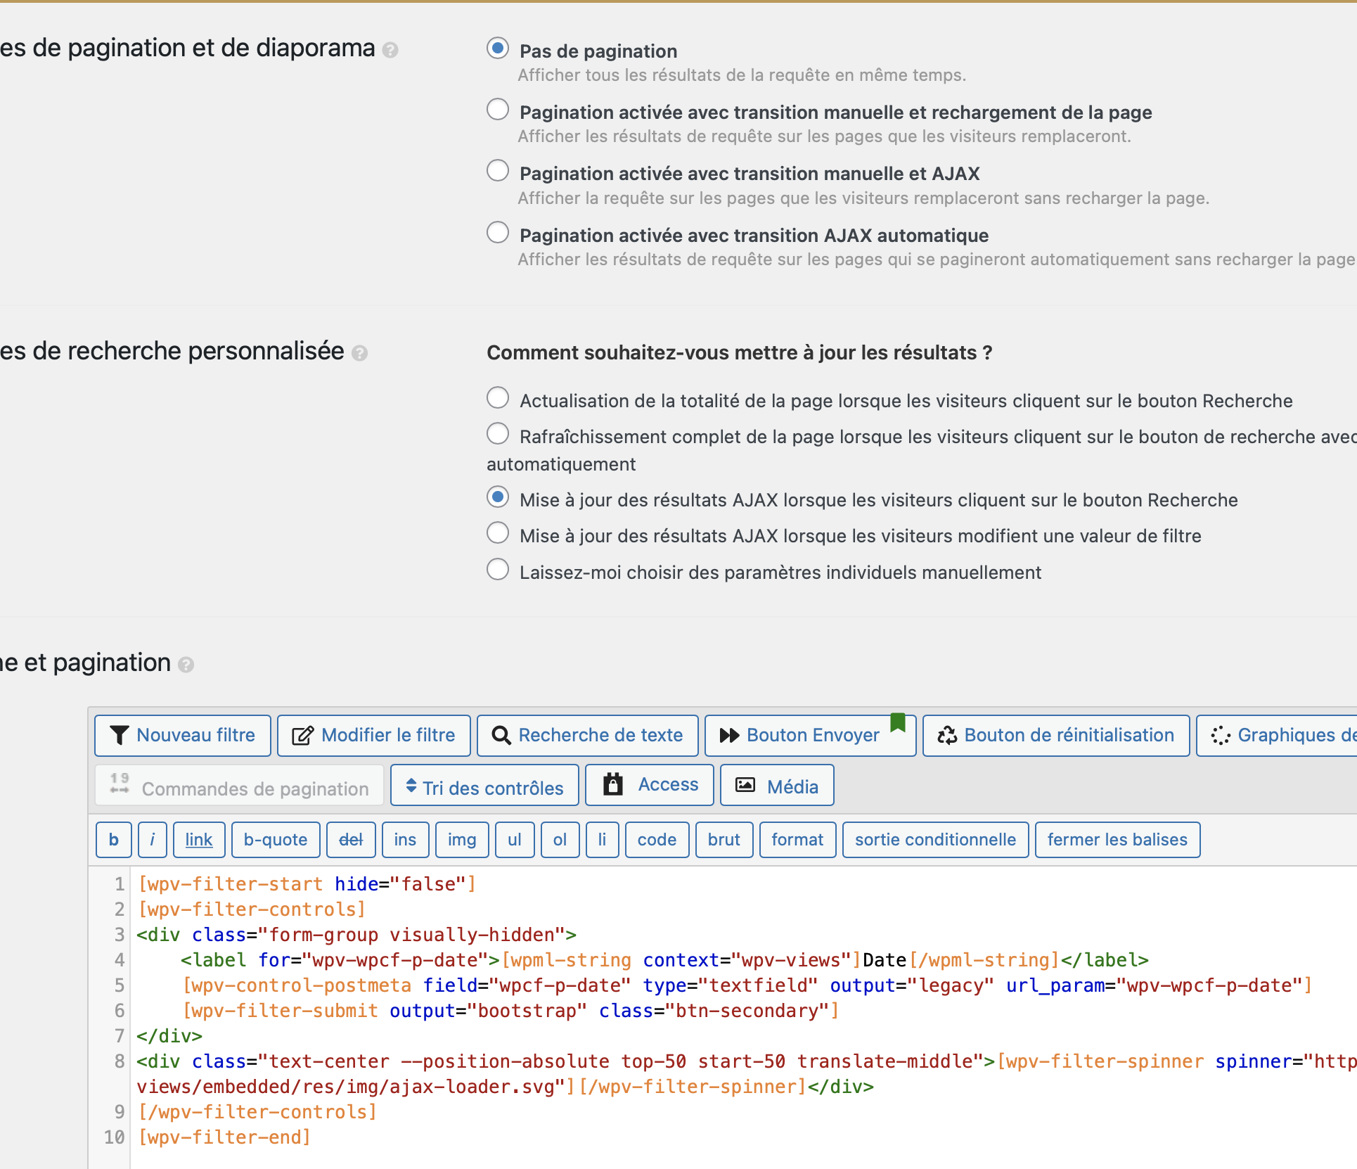The width and height of the screenshot is (1357, 1169).
Task: Click the recycle icon on Bouton de réinitialisation
Action: (x=947, y=736)
